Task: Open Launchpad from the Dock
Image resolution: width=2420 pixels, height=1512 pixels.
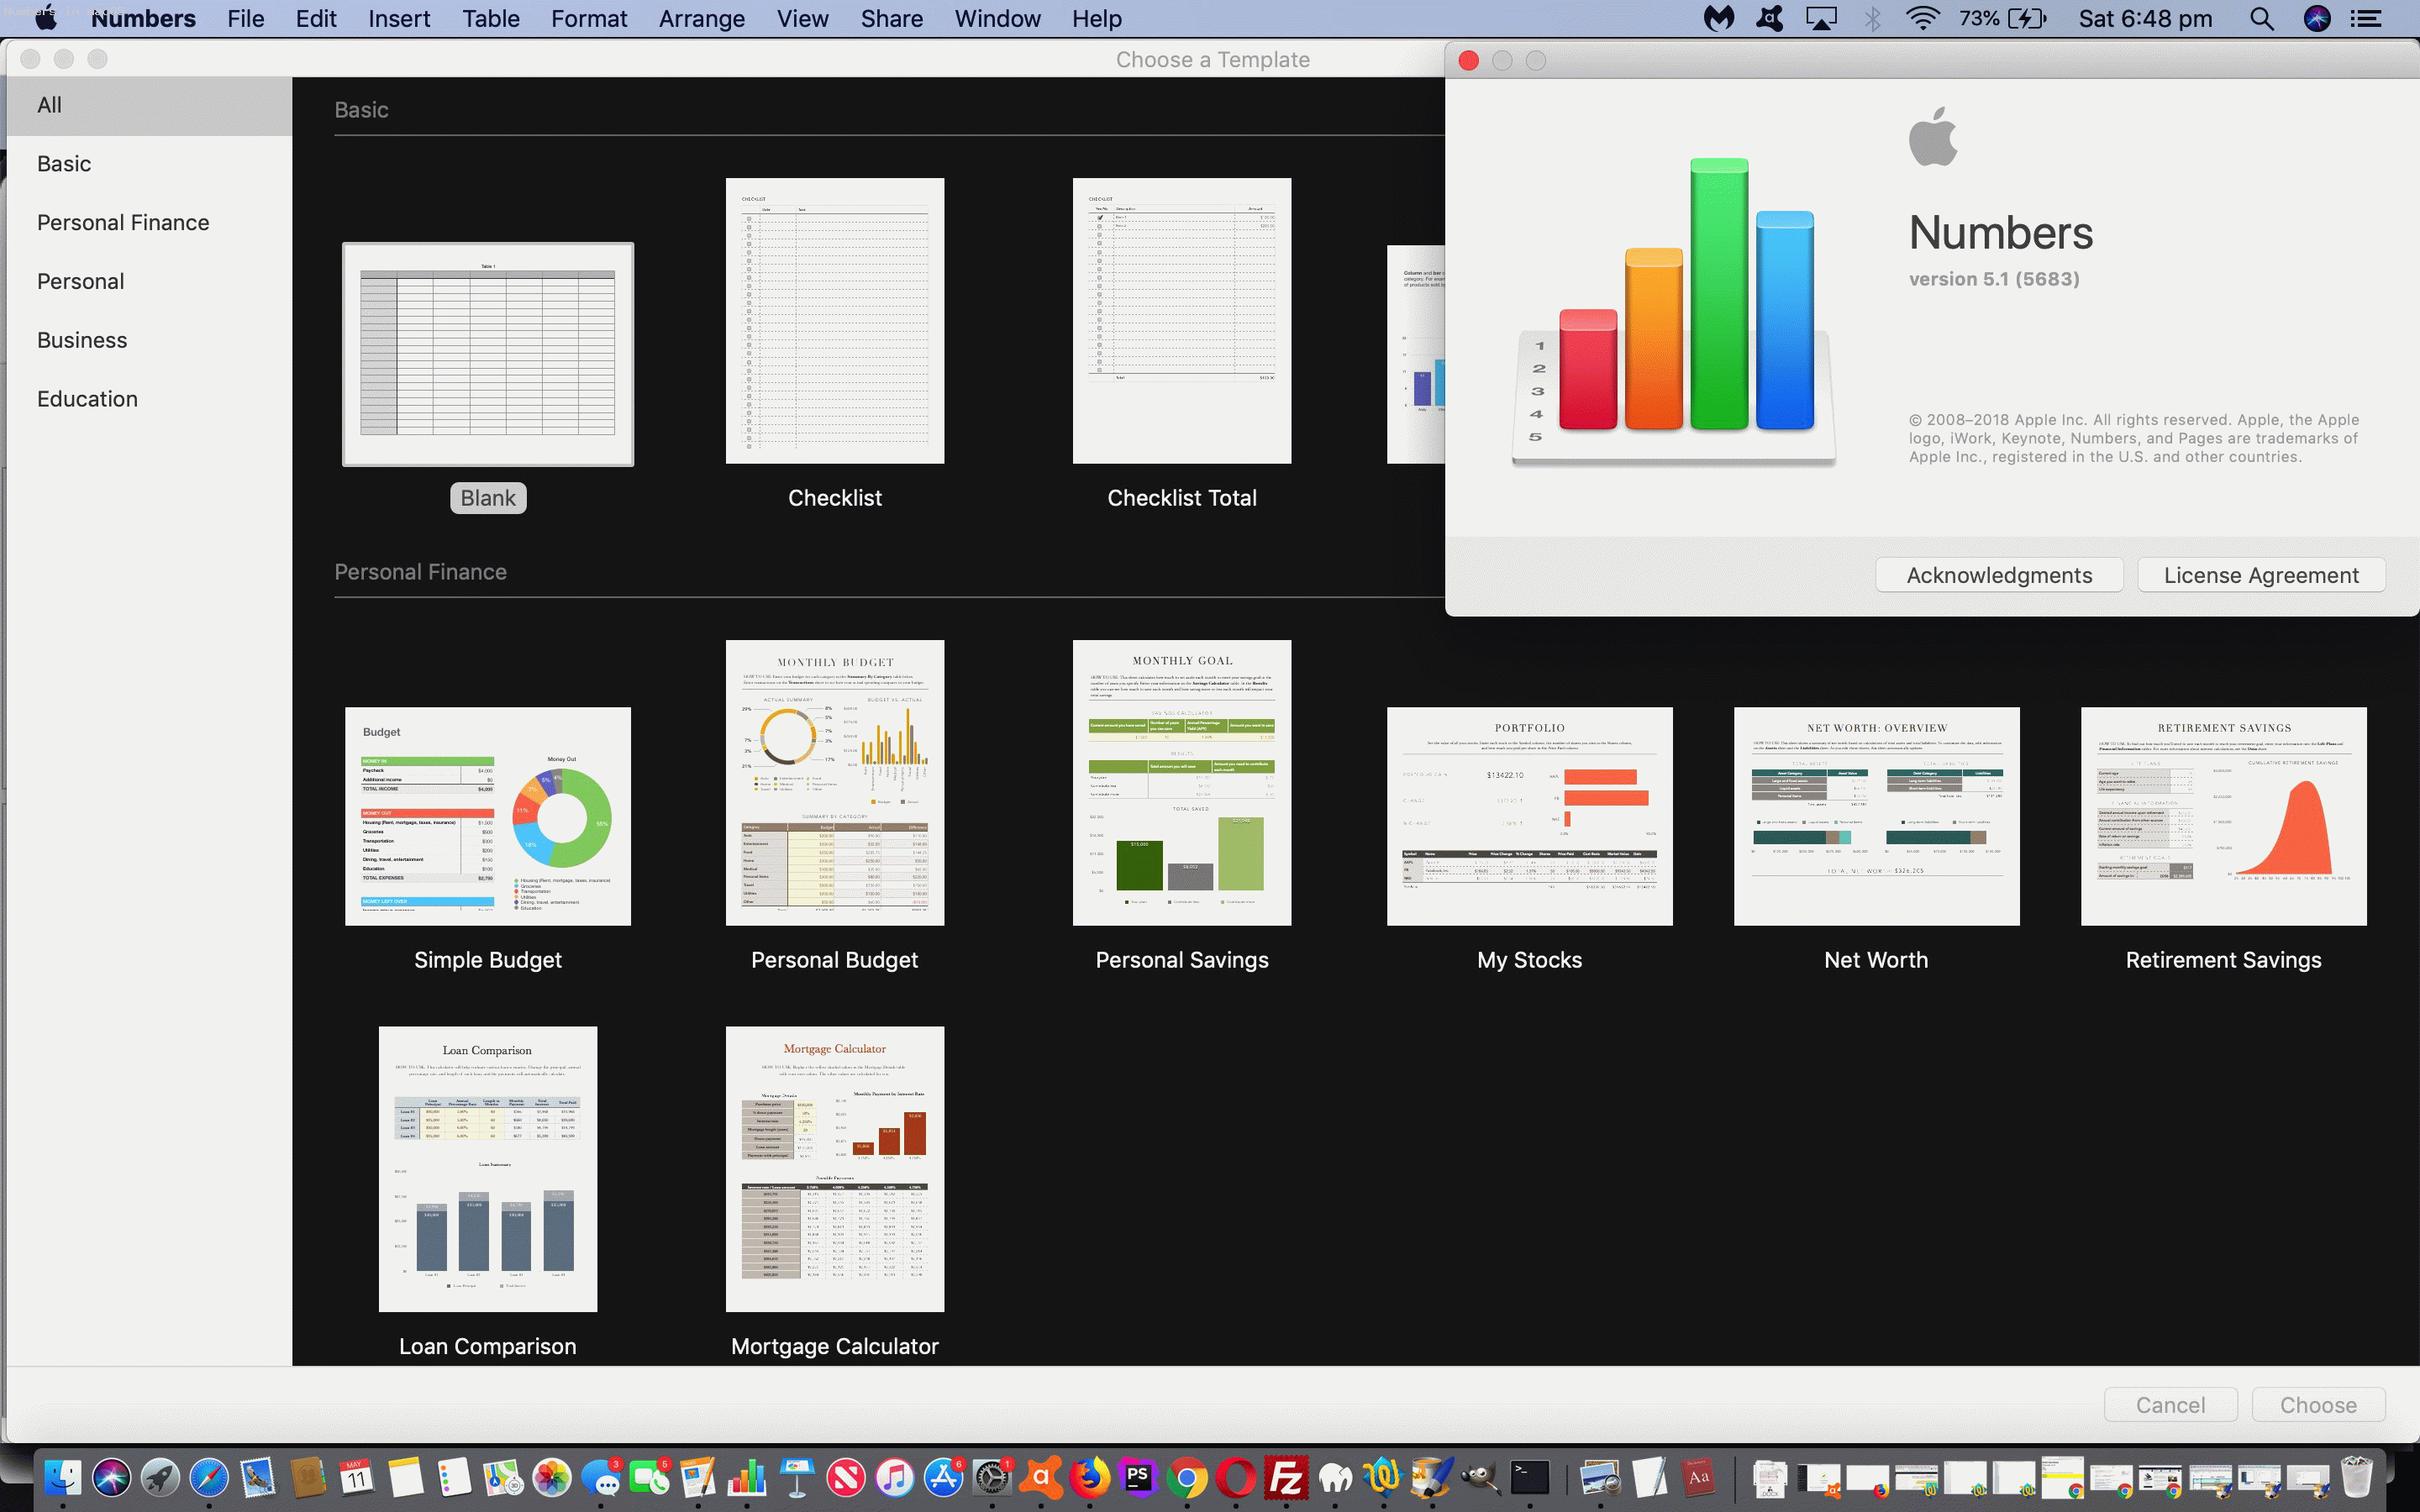Action: 160,1478
